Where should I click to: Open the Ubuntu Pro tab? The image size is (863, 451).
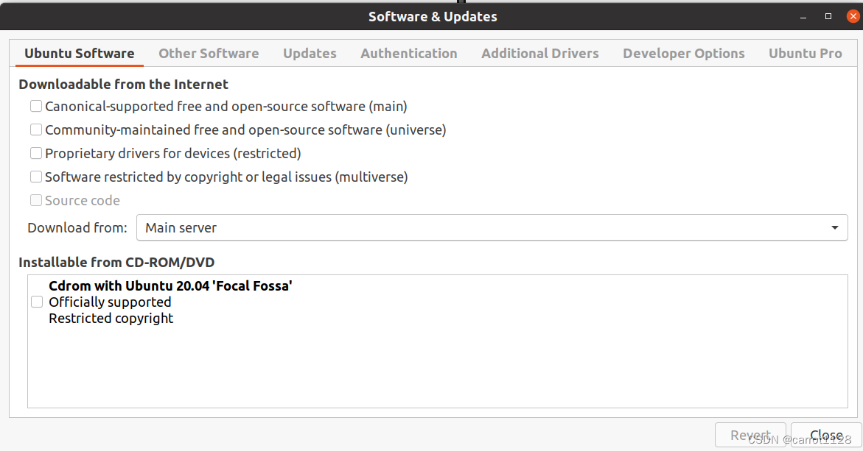[x=806, y=53]
